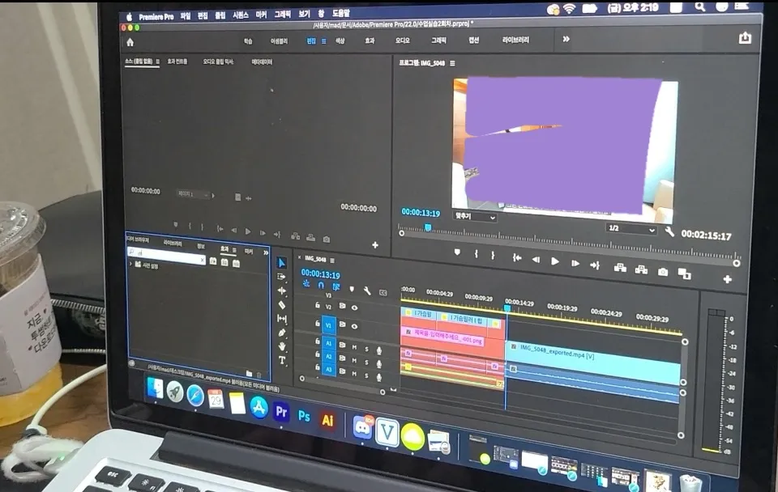Click the program monitor playhead marker
The height and width of the screenshot is (492, 778).
(428, 227)
